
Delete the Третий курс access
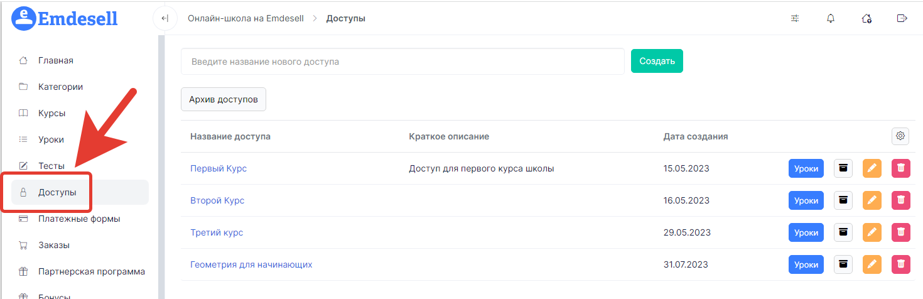click(x=901, y=232)
